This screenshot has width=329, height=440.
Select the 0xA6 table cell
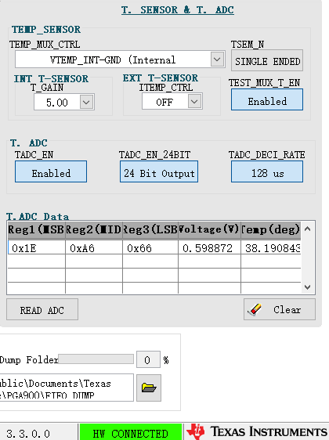coord(94,247)
